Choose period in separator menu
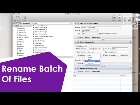This screenshot has height=105, width=140. tap(92, 57)
